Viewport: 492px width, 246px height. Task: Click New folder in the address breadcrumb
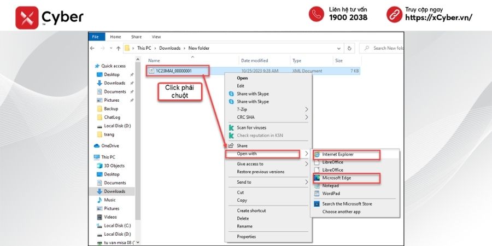(x=198, y=48)
